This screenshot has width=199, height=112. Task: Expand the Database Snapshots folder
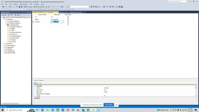(x=6, y=23)
